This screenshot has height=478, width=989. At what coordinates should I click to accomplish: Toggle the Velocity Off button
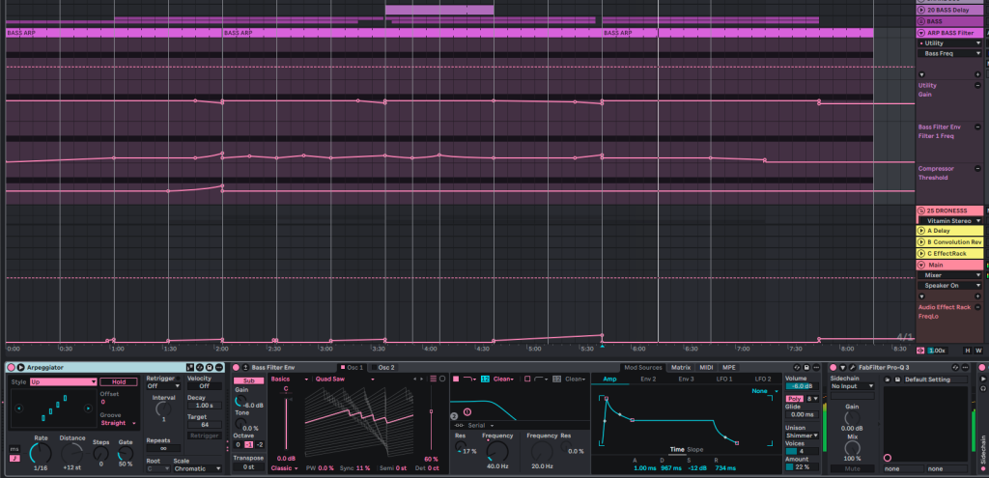(205, 386)
